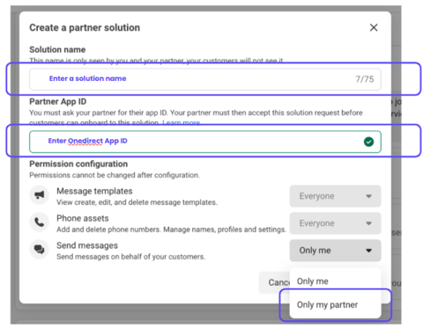423x328 pixels.
Task: Click the Partner App ID input field
Action: [x=205, y=142]
